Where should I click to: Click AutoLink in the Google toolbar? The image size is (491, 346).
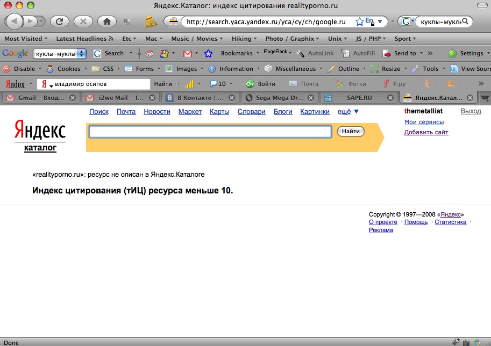(x=315, y=53)
